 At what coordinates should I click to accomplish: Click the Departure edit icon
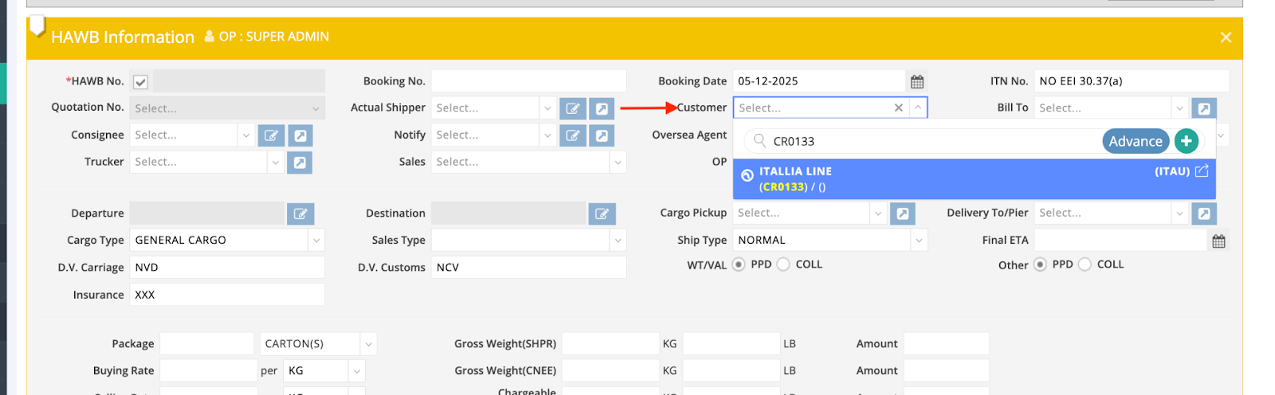(300, 213)
